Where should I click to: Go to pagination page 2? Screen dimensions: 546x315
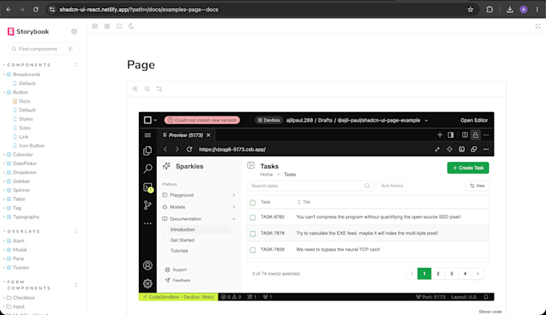438,273
